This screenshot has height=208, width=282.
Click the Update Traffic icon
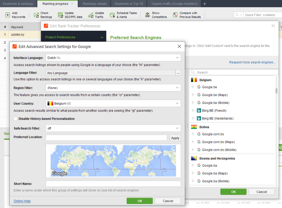click(x=90, y=15)
